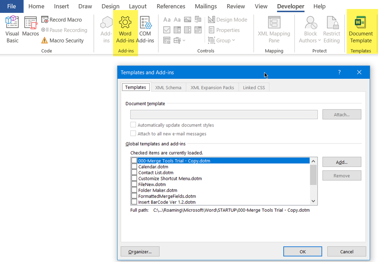Open the References ribbon tab
378x262 pixels.
point(171,6)
